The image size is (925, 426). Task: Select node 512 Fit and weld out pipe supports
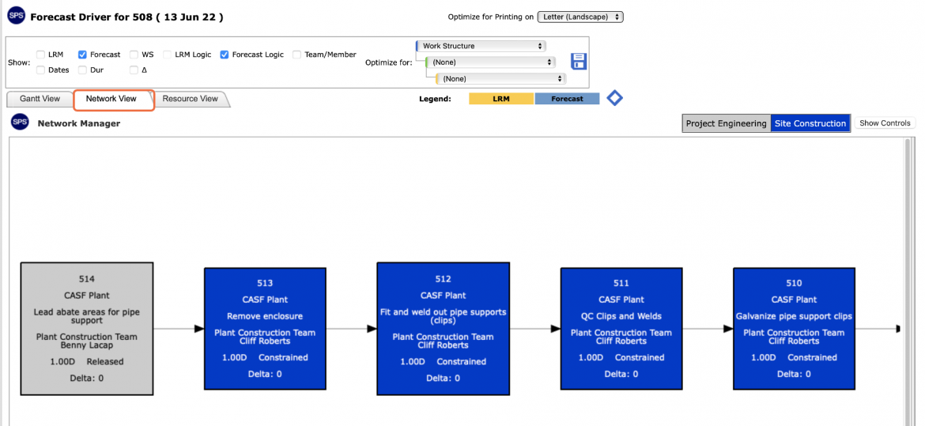pyautogui.click(x=443, y=329)
